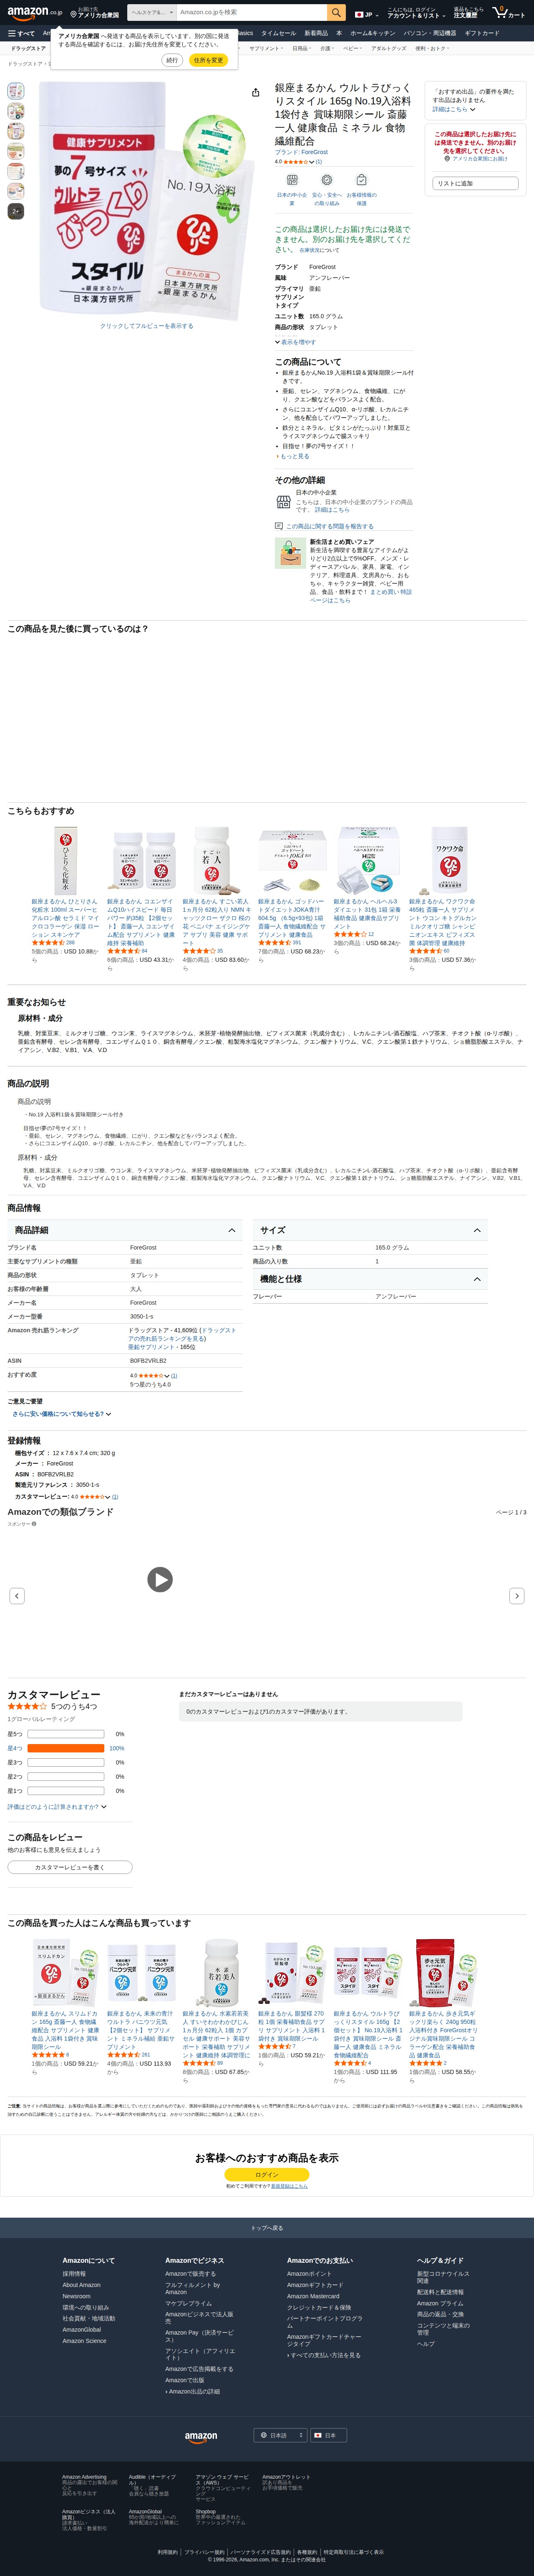
Task: Go to next similar brands carousel page
Action: (x=516, y=1596)
